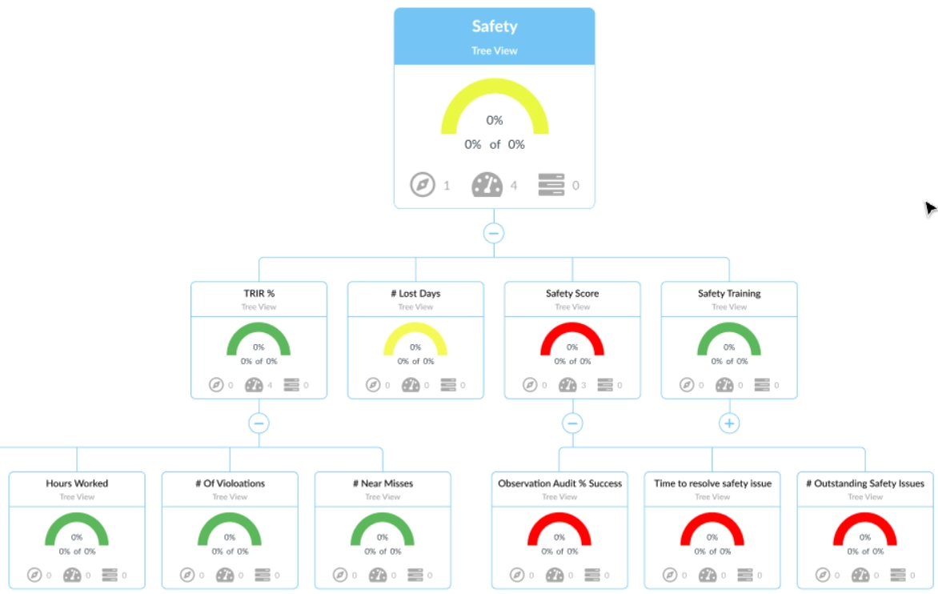This screenshot has height=594, width=938.
Task: Click the gauge icon in TRIR % card
Action: pyautogui.click(x=254, y=385)
